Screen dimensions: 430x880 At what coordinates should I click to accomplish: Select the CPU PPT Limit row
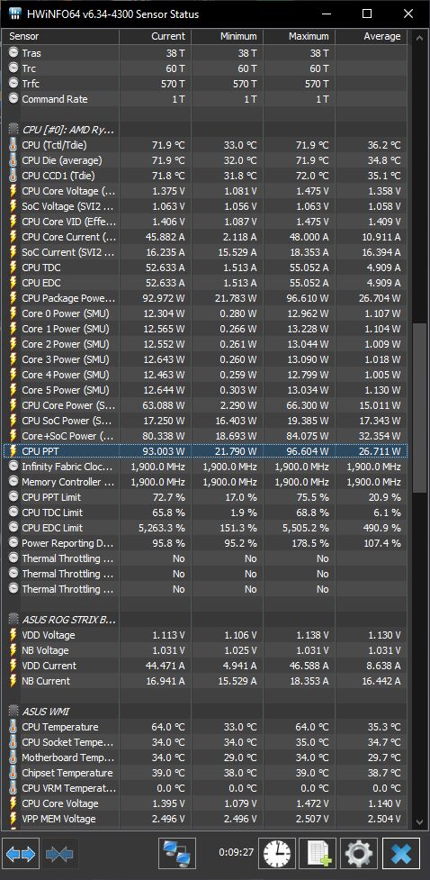click(205, 497)
